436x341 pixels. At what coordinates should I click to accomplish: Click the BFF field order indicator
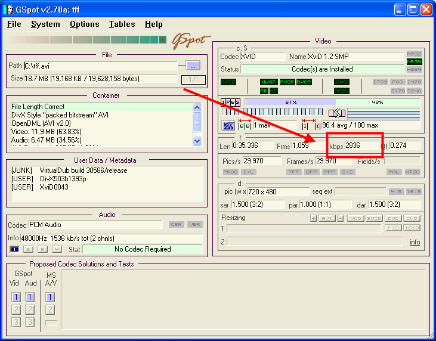click(x=311, y=172)
